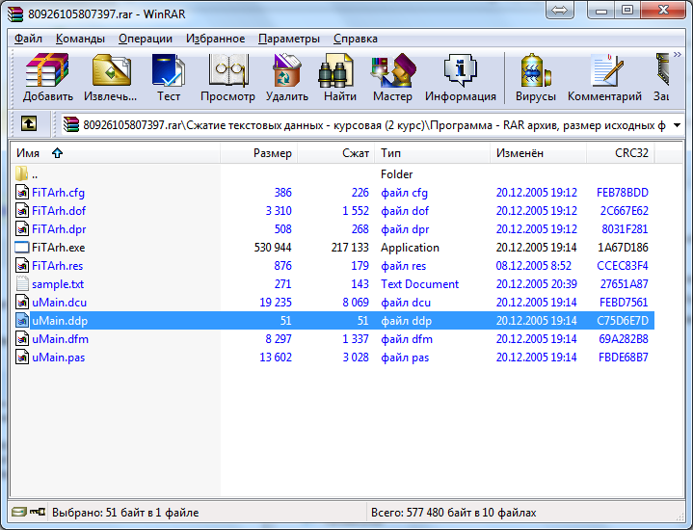Screen dimensions: 693x530
Task: Click 'файл dcu' type cell
Action: (x=406, y=303)
